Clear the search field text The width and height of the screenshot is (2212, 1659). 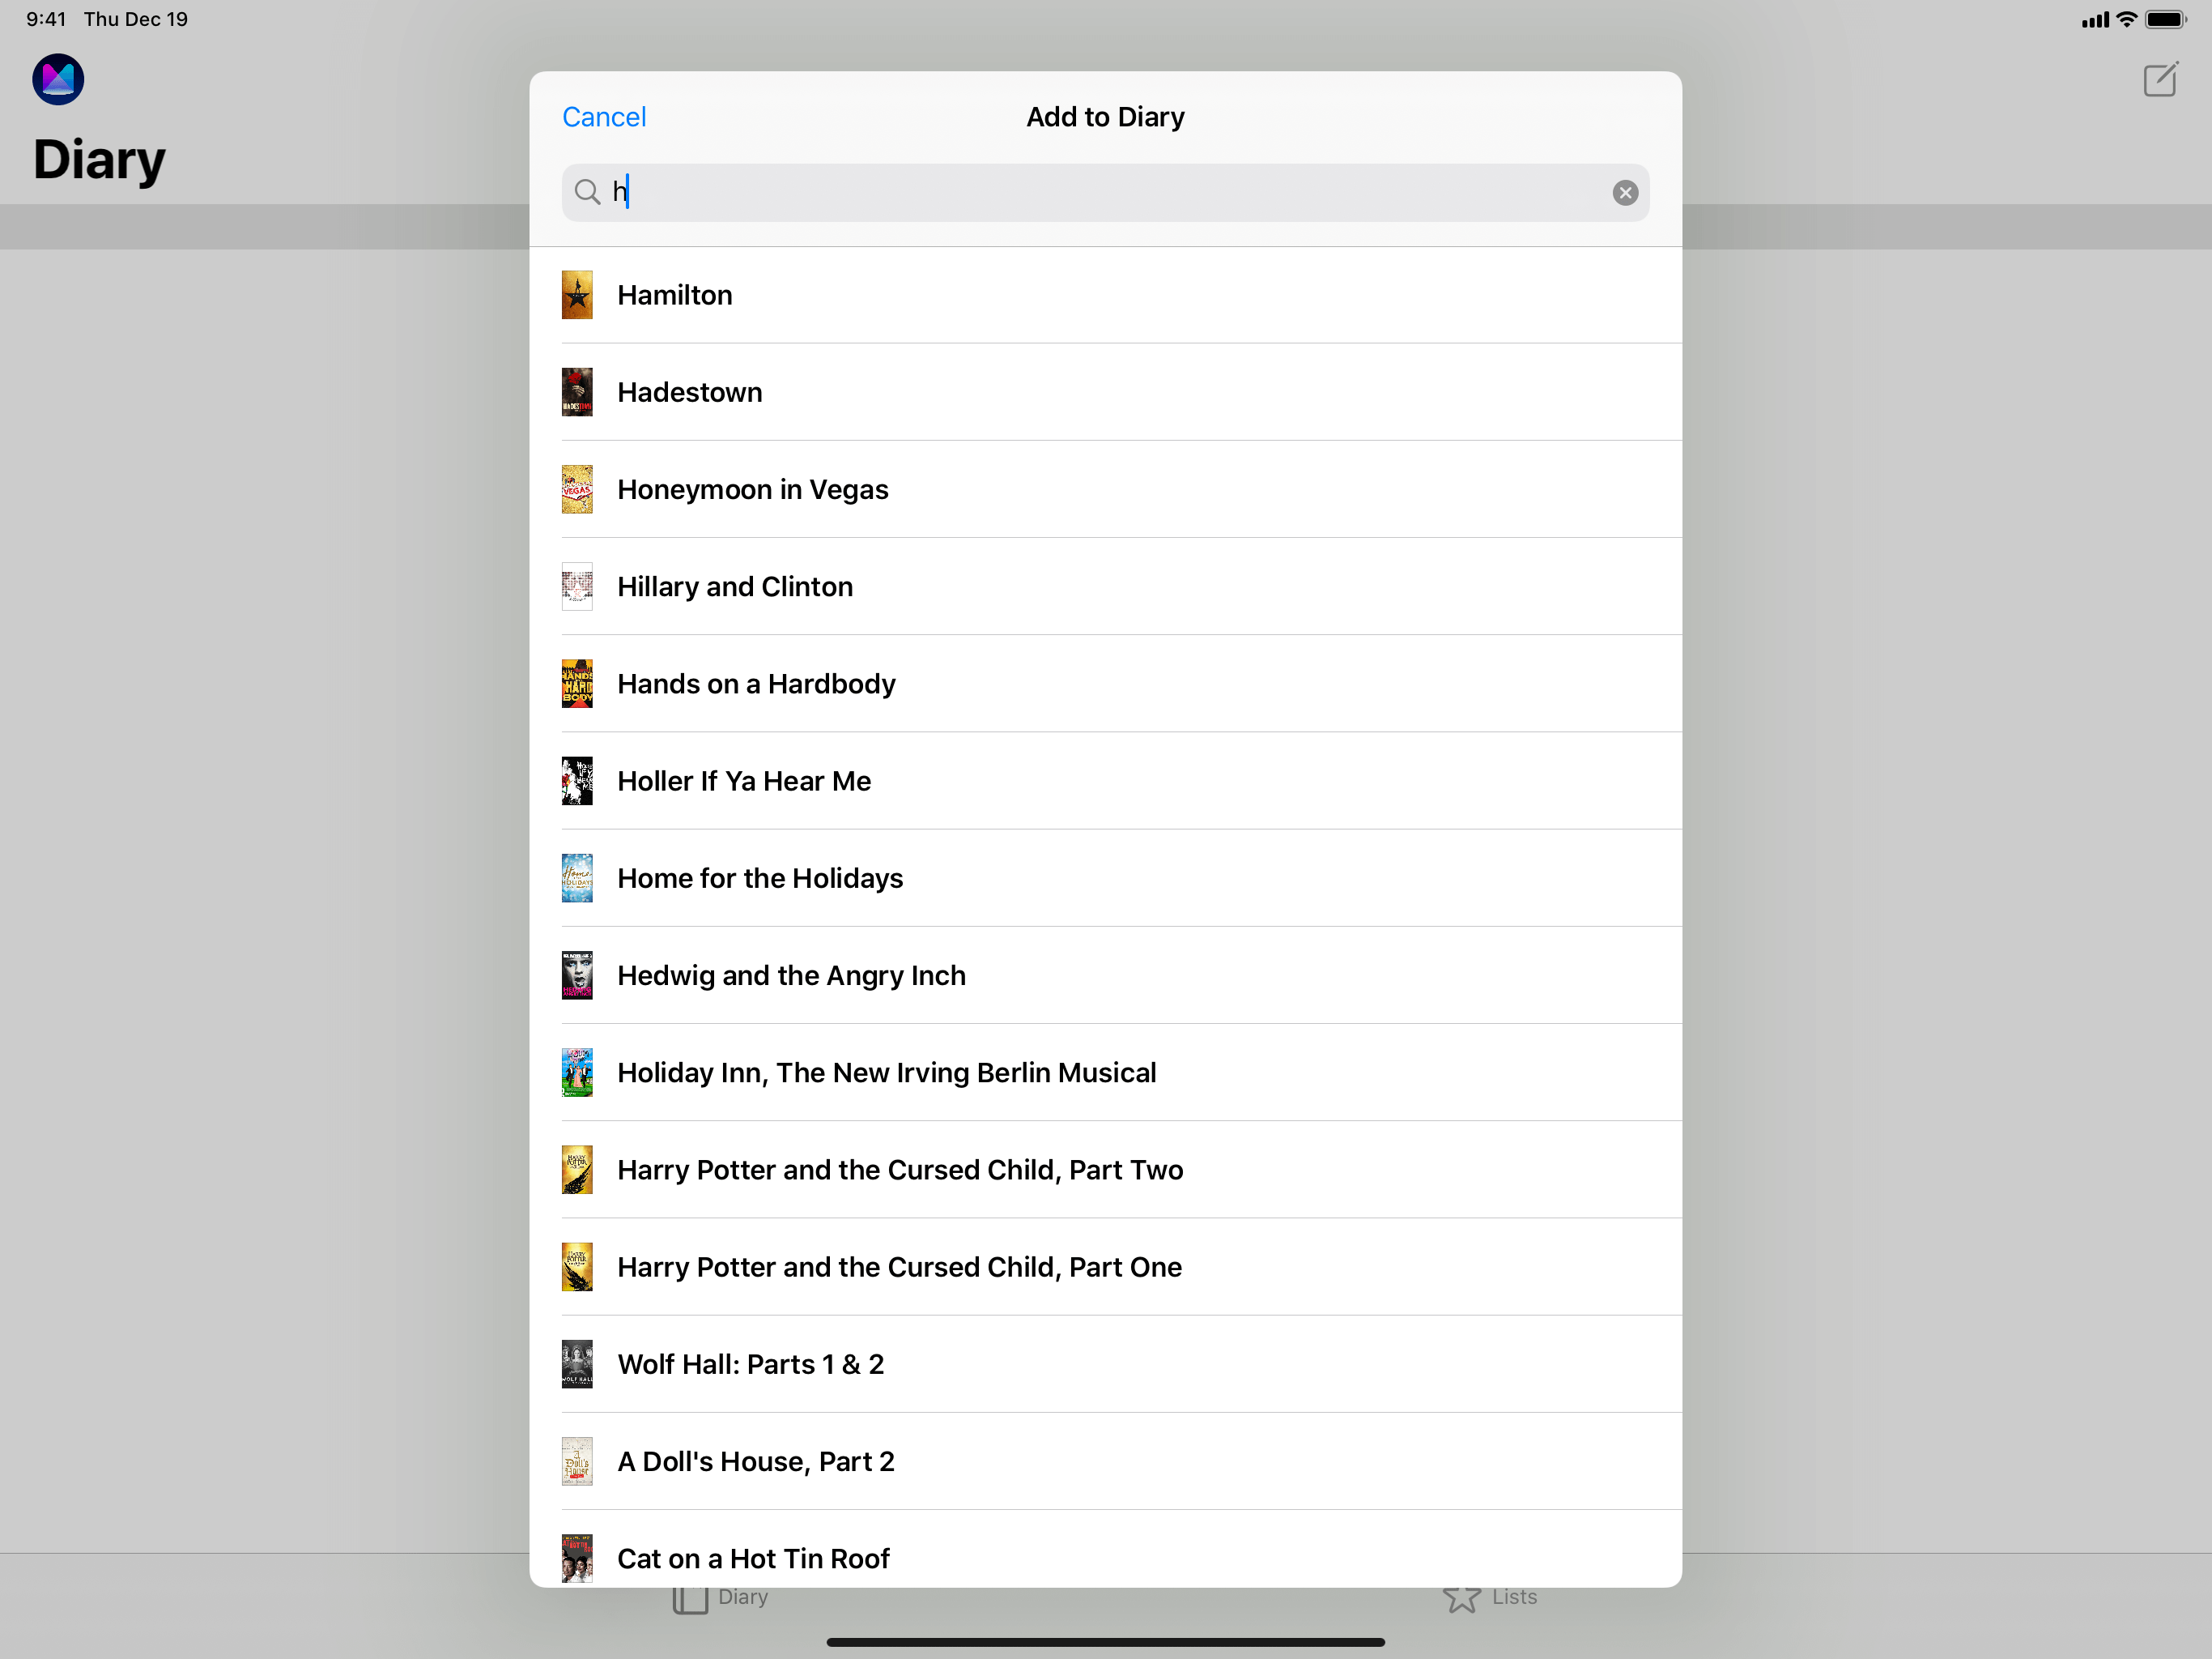tap(1624, 193)
